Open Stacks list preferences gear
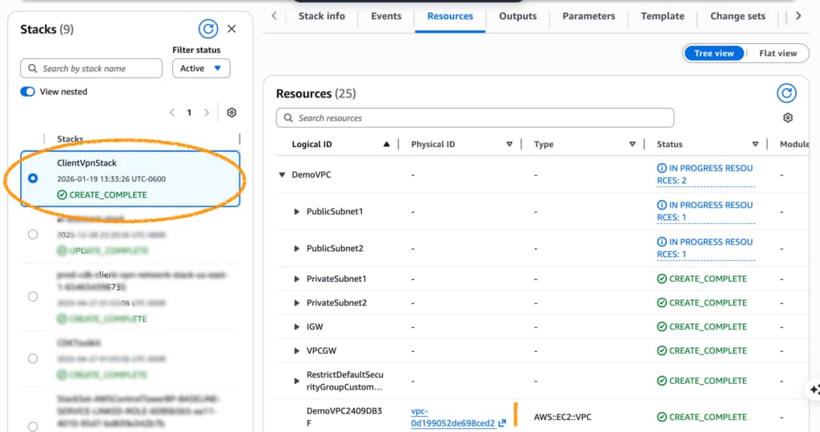The image size is (820, 432). pyautogui.click(x=231, y=113)
